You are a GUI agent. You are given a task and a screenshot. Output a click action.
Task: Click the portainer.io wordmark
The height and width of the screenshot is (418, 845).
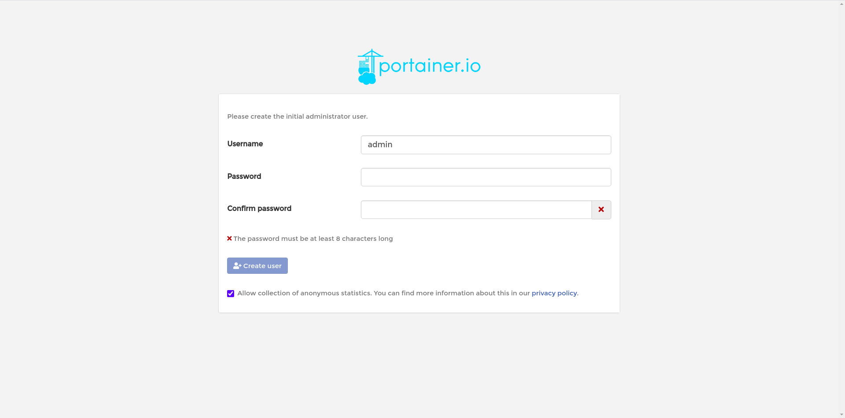(430, 66)
